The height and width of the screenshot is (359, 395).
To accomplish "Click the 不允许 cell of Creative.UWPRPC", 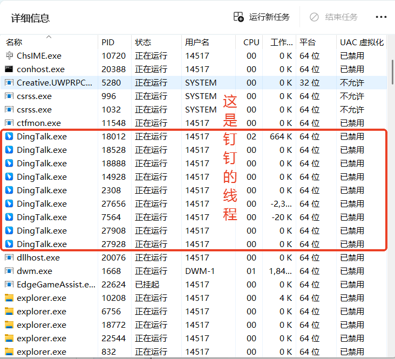I will [x=352, y=83].
